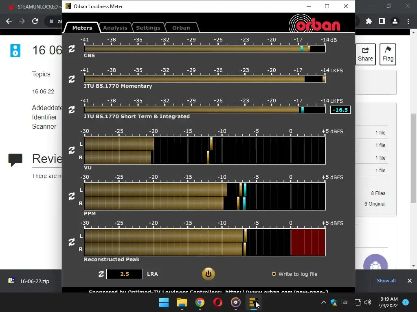Viewport: 417px width, 312px height.
Task: Open Chrome extensions puzzle icon
Action: tap(369, 21)
